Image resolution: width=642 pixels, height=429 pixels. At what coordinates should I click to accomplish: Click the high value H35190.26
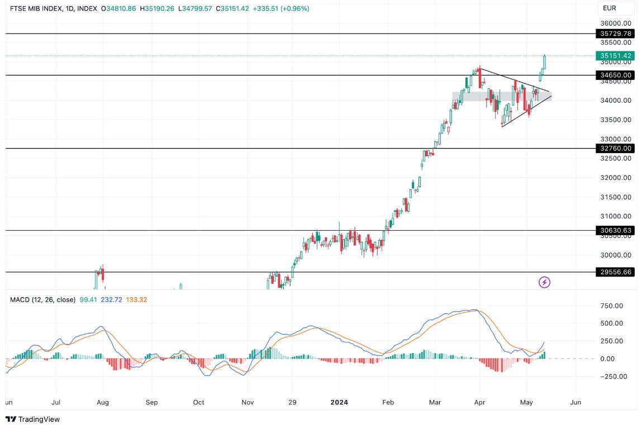[x=159, y=9]
